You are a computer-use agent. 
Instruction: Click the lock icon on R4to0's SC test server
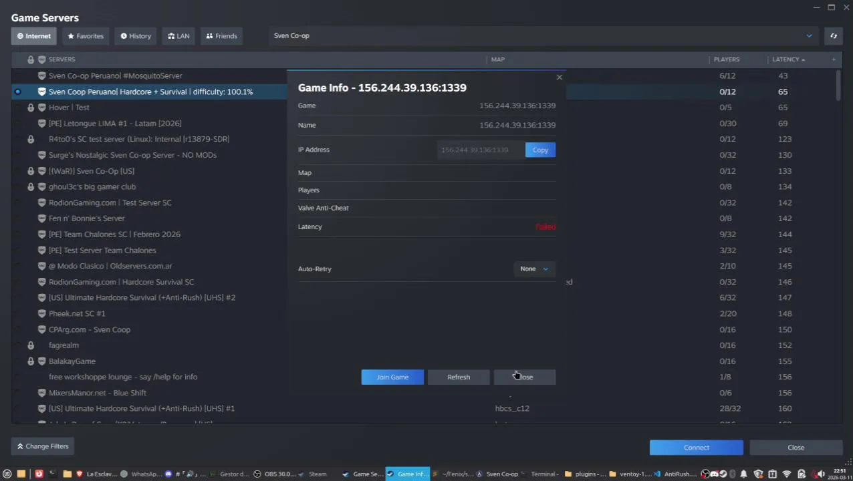pyautogui.click(x=31, y=139)
